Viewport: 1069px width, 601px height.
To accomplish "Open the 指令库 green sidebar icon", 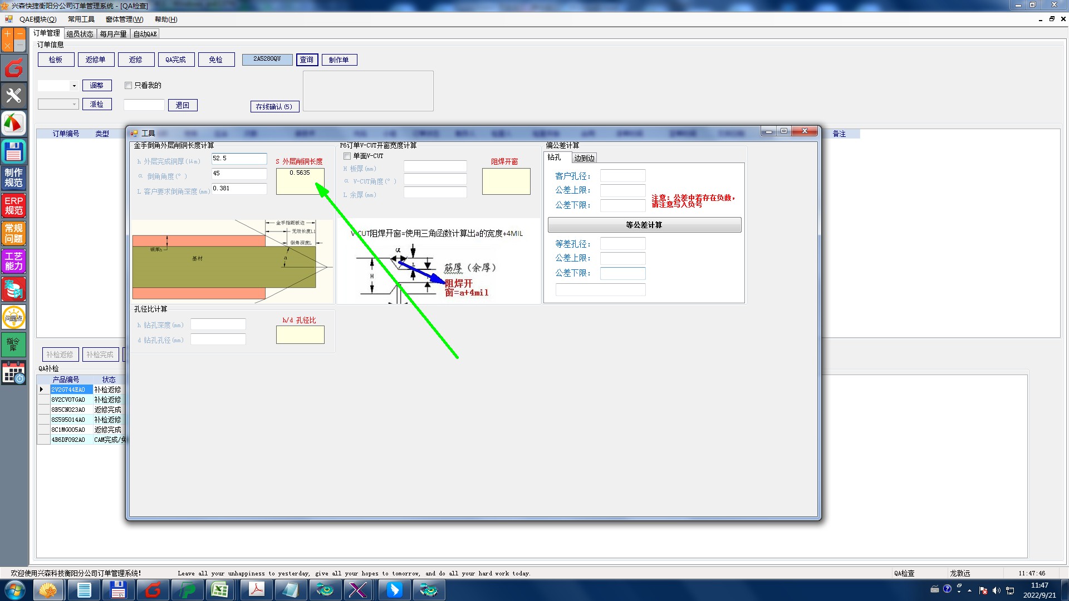I will tap(14, 344).
